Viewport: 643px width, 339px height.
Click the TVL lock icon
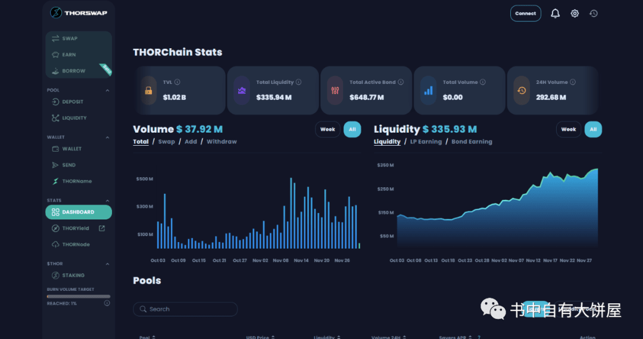coord(148,90)
